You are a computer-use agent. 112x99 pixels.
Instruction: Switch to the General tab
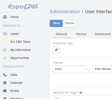pos(62,34)
